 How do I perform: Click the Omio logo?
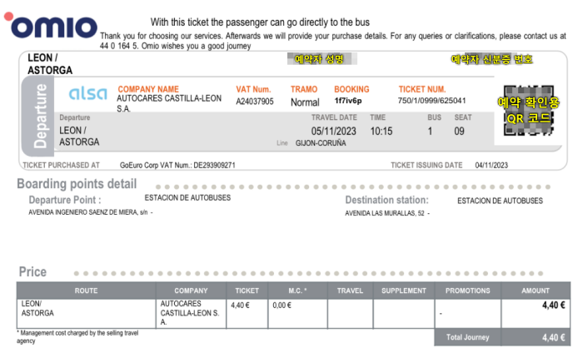(51, 25)
